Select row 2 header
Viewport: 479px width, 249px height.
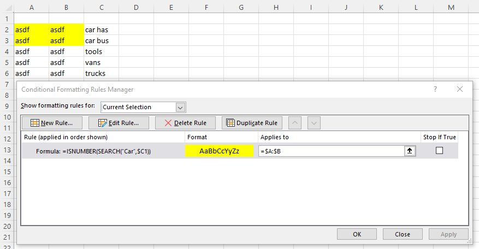click(x=7, y=29)
